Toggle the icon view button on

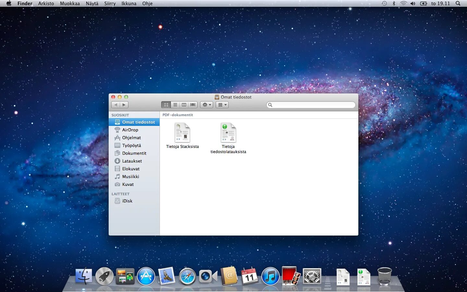166,104
